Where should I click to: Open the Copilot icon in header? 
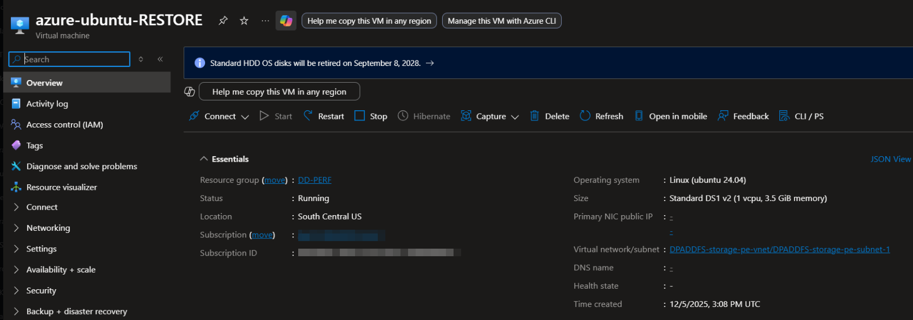coord(286,21)
